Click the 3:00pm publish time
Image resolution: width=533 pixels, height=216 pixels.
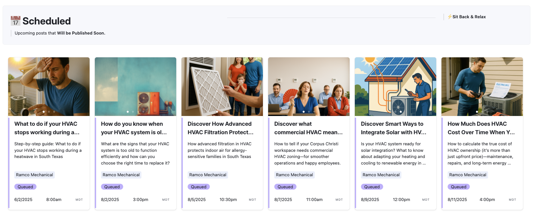(141, 200)
